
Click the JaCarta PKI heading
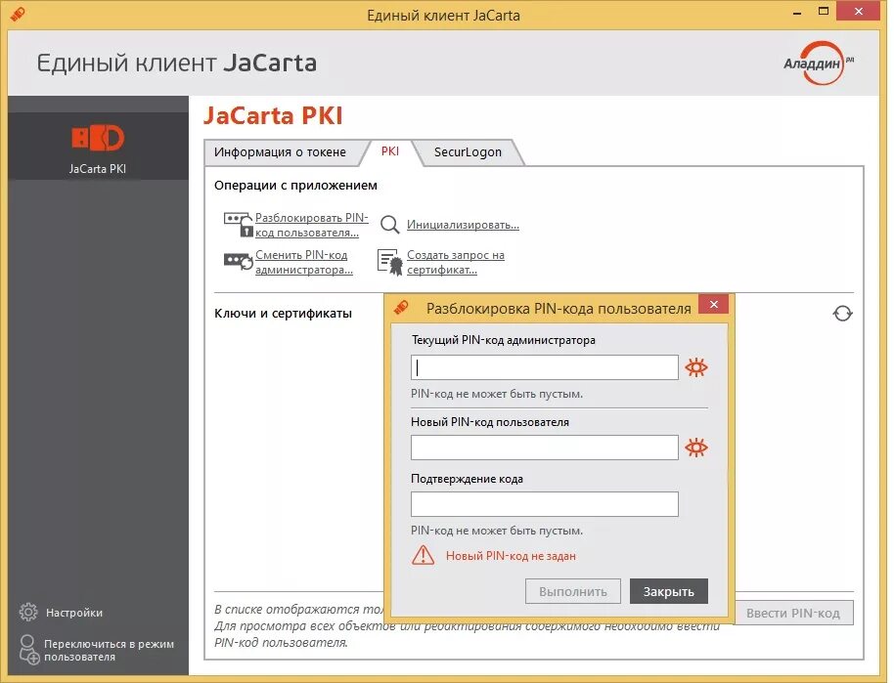click(273, 115)
